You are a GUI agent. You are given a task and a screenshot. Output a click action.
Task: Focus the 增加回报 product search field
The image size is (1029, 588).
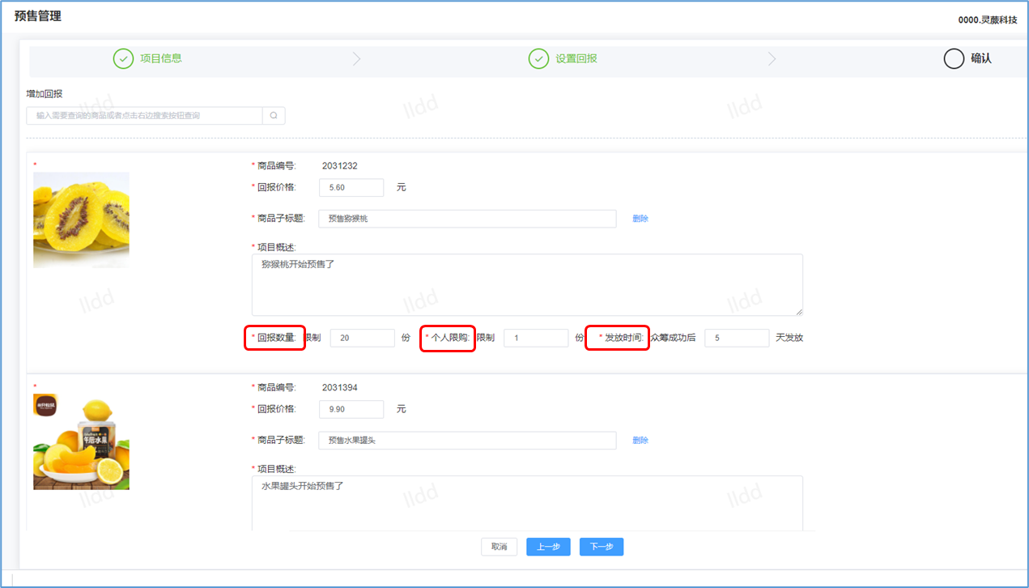[x=145, y=116]
